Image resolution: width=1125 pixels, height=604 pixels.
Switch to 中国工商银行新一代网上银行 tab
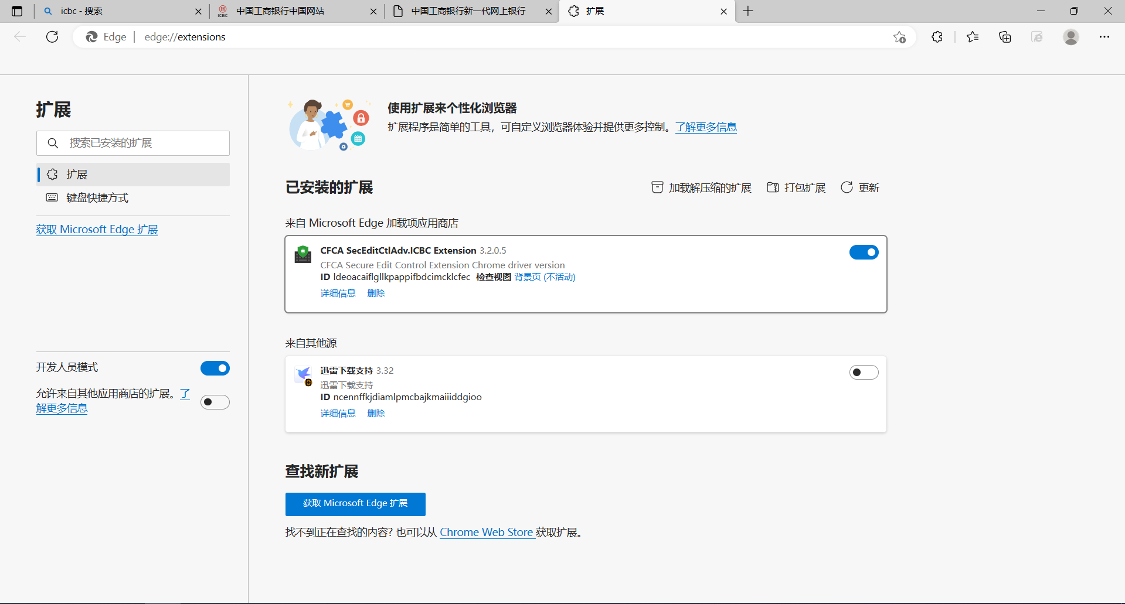(x=472, y=11)
